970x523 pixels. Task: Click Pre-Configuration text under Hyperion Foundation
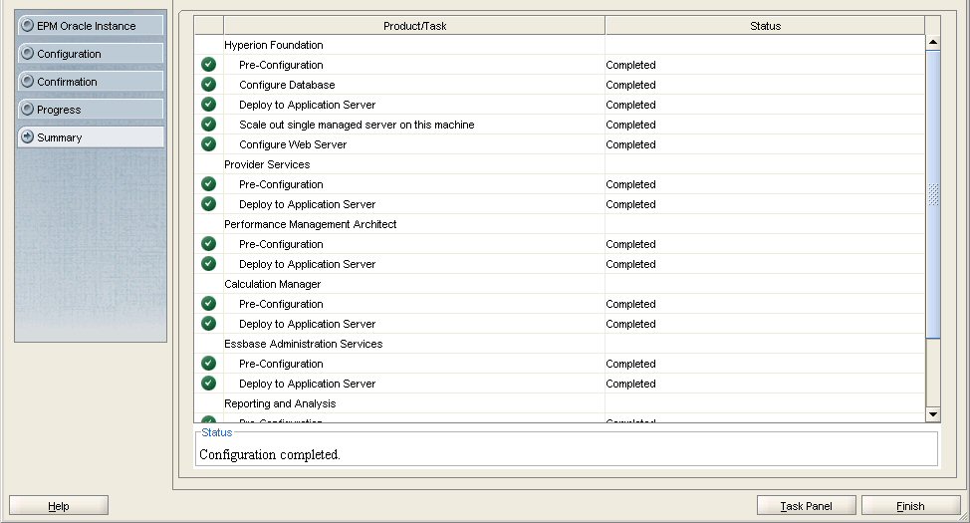pyautogui.click(x=281, y=65)
